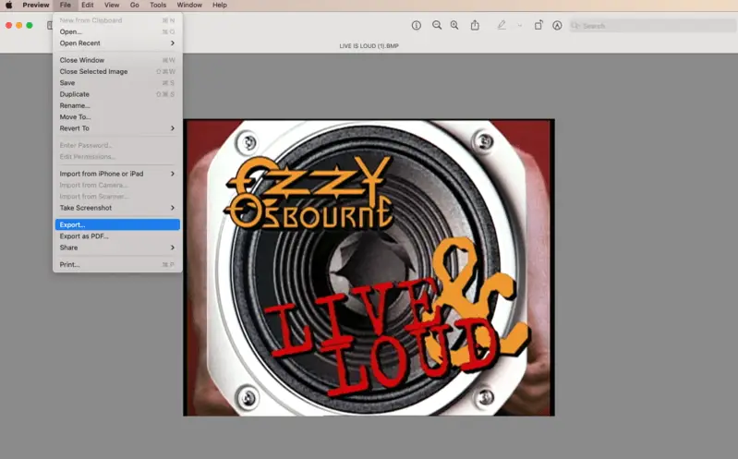
Task: Select Print... menu item
Action: point(117,264)
